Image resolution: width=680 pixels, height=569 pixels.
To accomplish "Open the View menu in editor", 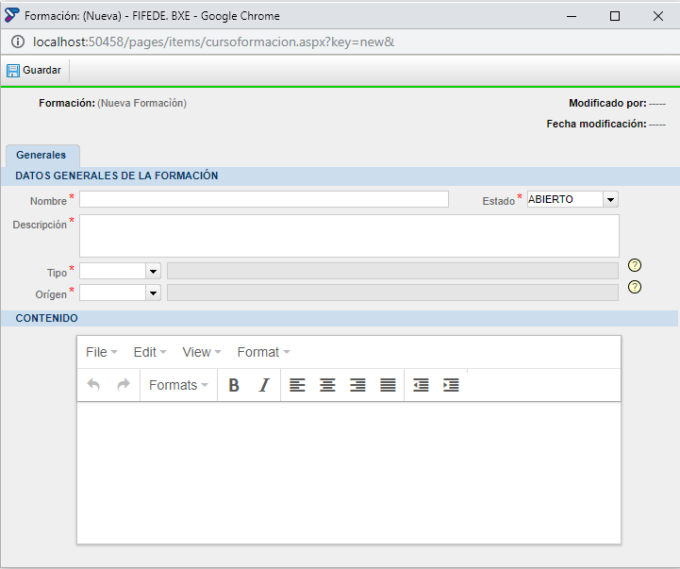I will (x=202, y=352).
